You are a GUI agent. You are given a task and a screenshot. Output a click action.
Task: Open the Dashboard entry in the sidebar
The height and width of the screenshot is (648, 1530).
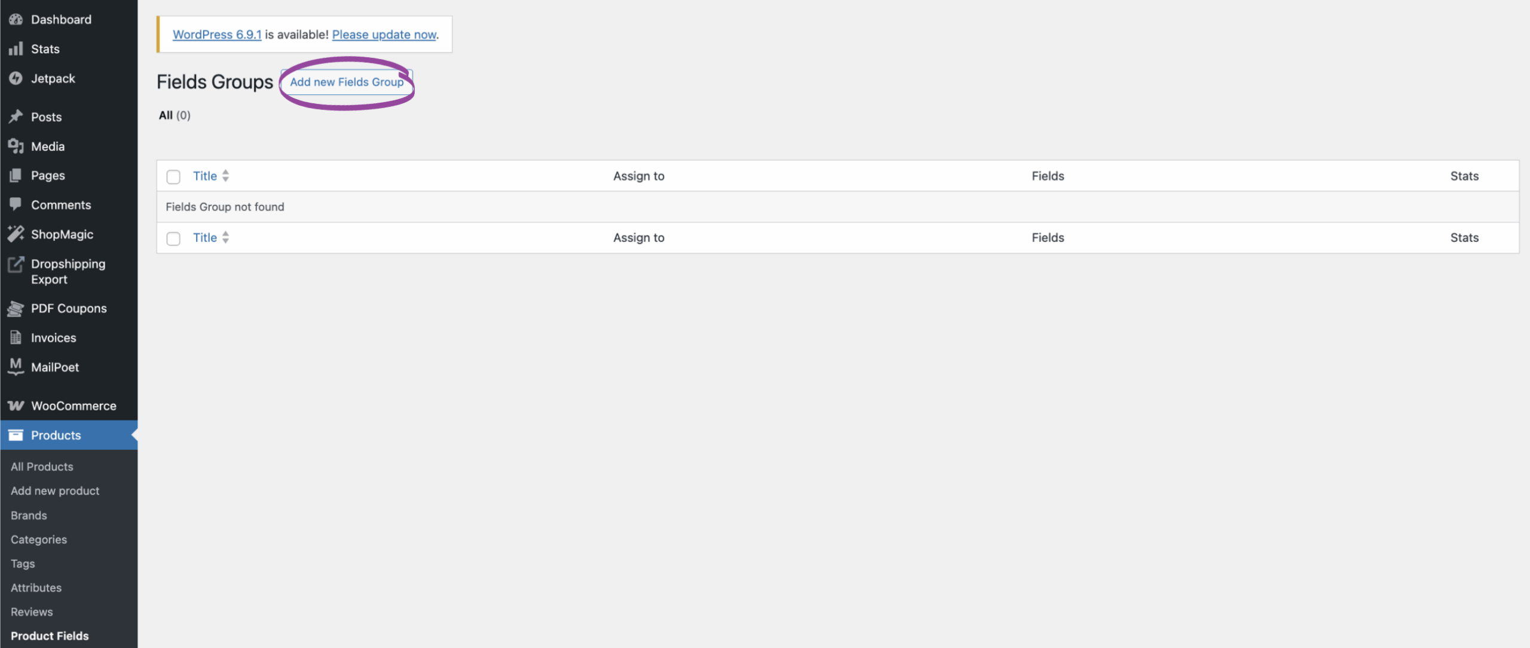(60, 19)
